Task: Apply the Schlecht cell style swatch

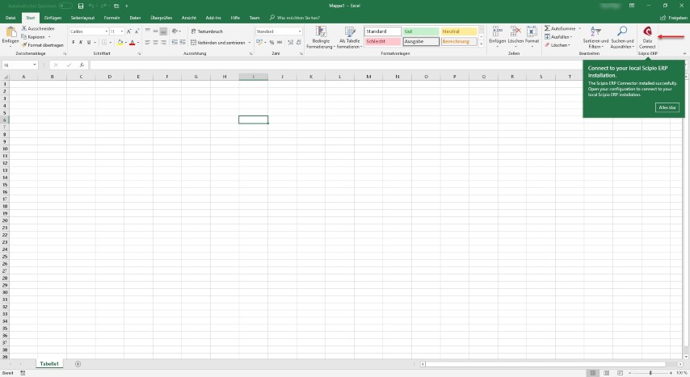Action: click(x=382, y=41)
